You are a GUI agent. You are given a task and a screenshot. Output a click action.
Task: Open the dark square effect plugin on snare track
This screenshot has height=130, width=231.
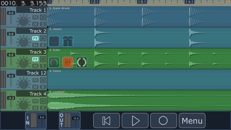(54, 41)
